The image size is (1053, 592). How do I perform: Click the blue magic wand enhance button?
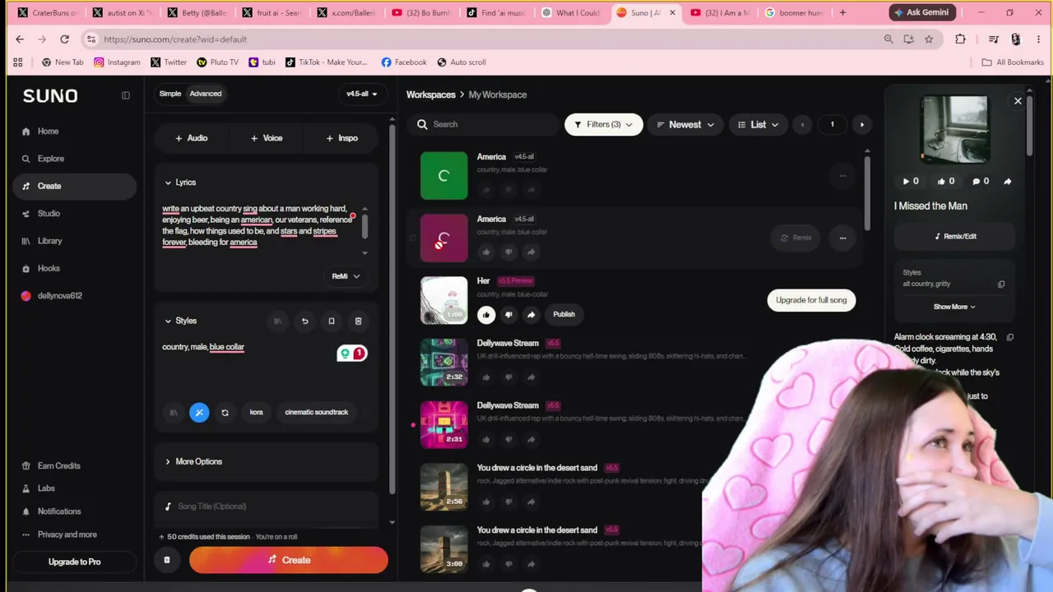[x=199, y=413]
